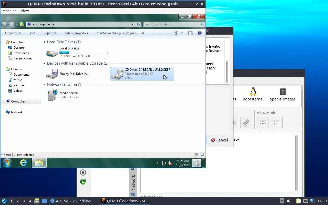Click the host network tray icon
Viewport: 328px width, 205px height.
[305, 201]
